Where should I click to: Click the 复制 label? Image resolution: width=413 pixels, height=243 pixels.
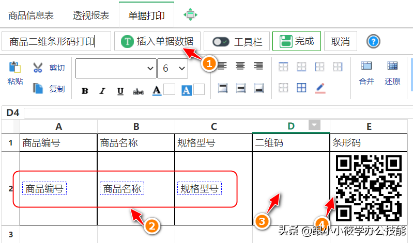(57, 89)
